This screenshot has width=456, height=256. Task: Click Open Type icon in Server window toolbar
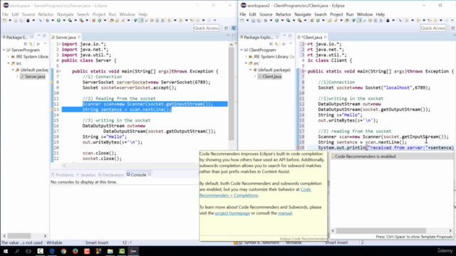[x=111, y=21]
